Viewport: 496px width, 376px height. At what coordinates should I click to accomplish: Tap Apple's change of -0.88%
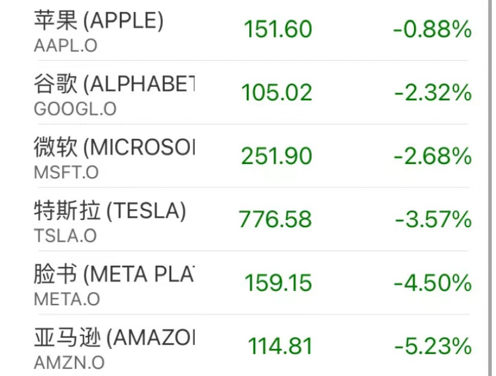[x=432, y=29]
